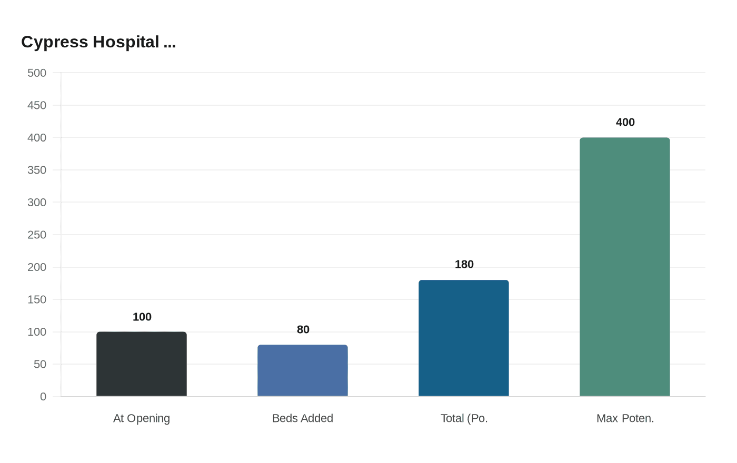The height and width of the screenshot is (463, 737).
Task: Select the Max Poten. axis label
Action: click(625, 418)
